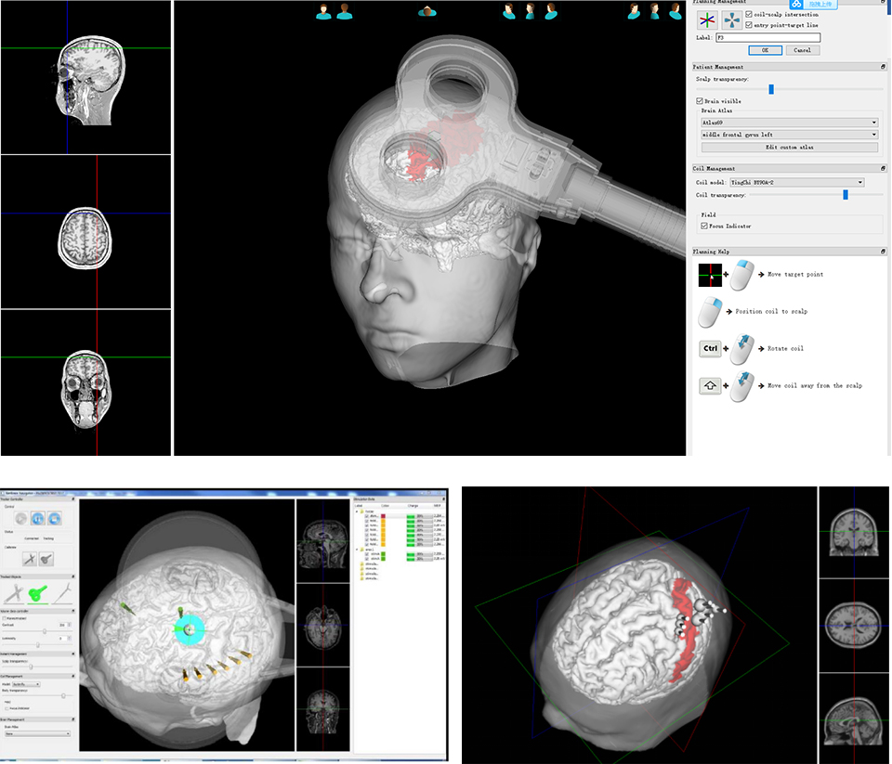Click the undock icon of Patient Management panel
Screen dimensions: 892x764
tap(883, 67)
